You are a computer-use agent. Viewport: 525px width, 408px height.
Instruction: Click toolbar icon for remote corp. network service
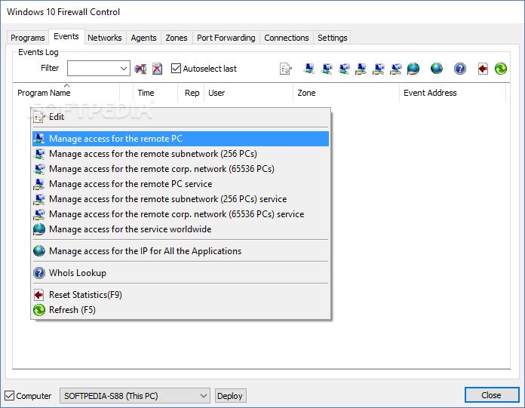[396, 69]
